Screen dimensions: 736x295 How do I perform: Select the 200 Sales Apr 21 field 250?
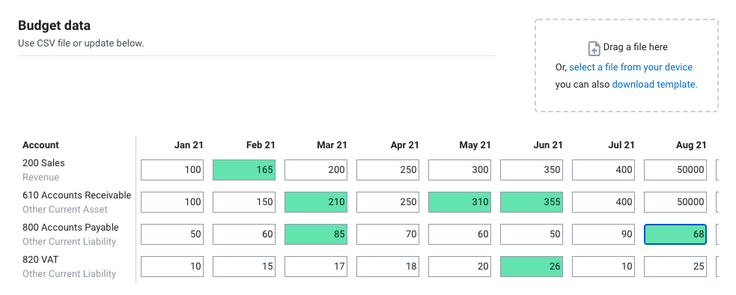pyautogui.click(x=388, y=169)
